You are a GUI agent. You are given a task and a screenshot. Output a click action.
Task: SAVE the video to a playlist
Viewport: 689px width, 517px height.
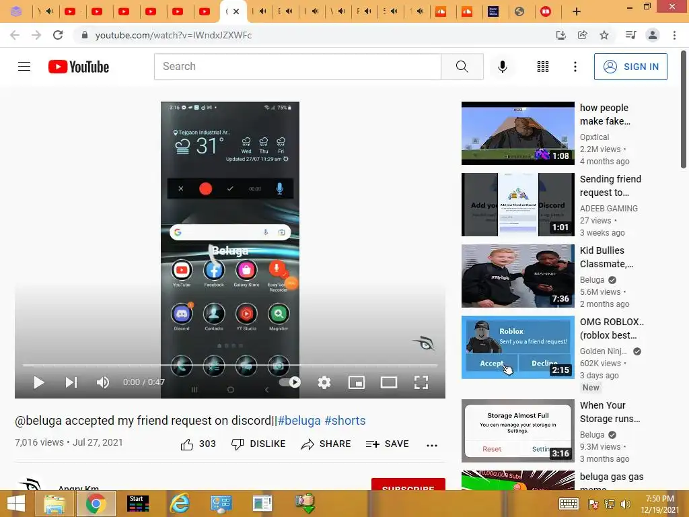pyautogui.click(x=387, y=444)
